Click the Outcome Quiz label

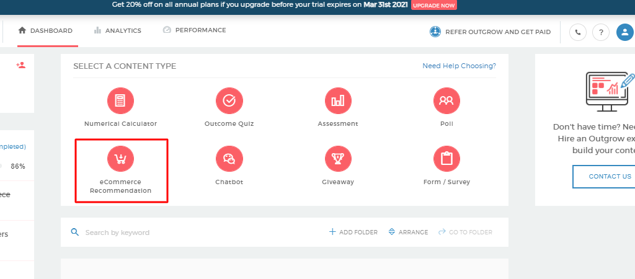pos(229,124)
